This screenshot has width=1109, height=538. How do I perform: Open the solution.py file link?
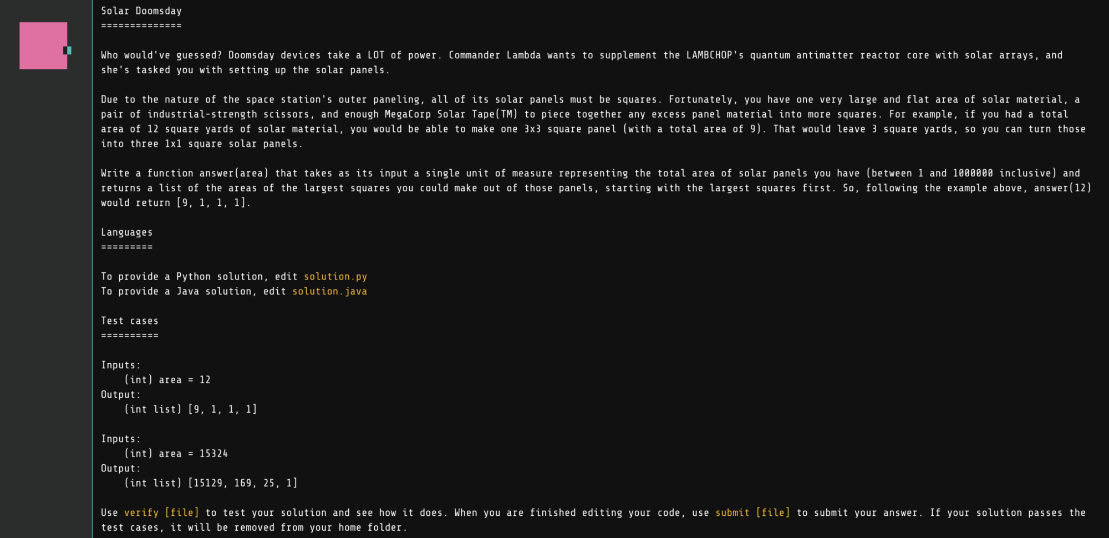pyautogui.click(x=335, y=276)
